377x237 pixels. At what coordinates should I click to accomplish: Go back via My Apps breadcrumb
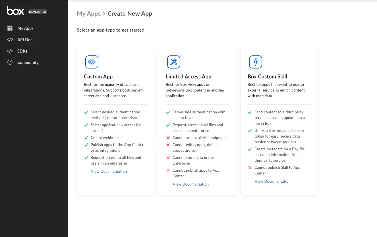pos(89,13)
